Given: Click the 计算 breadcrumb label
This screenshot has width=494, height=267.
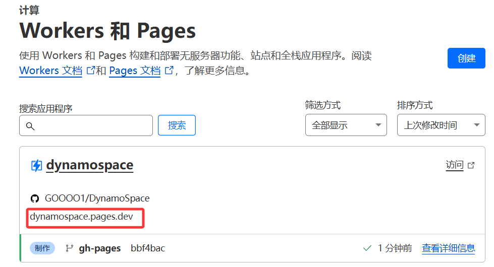Looking at the screenshot, I should click(29, 10).
